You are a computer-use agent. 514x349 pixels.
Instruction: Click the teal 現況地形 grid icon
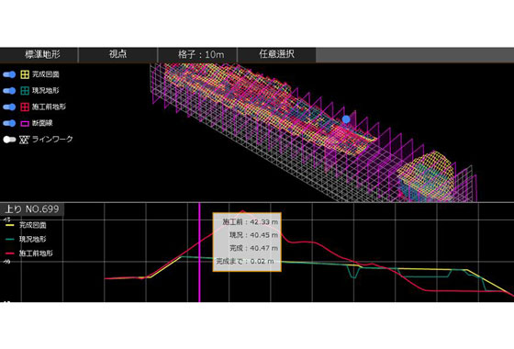[x=25, y=91]
